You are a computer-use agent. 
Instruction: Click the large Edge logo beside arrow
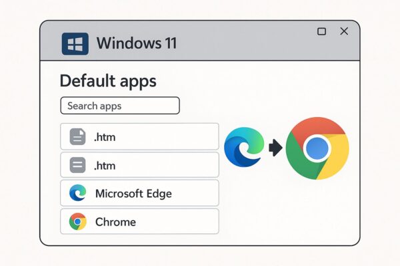pyautogui.click(x=244, y=147)
